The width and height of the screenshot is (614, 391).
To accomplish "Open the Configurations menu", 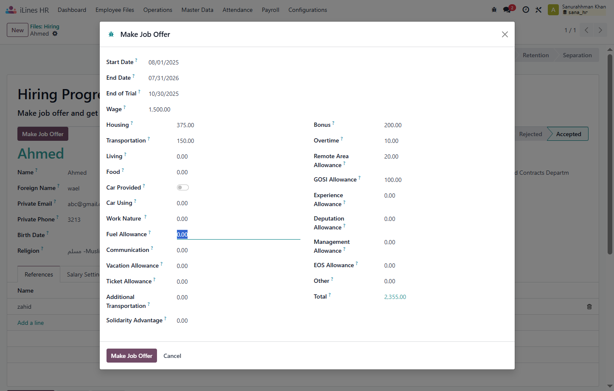I will point(308,10).
